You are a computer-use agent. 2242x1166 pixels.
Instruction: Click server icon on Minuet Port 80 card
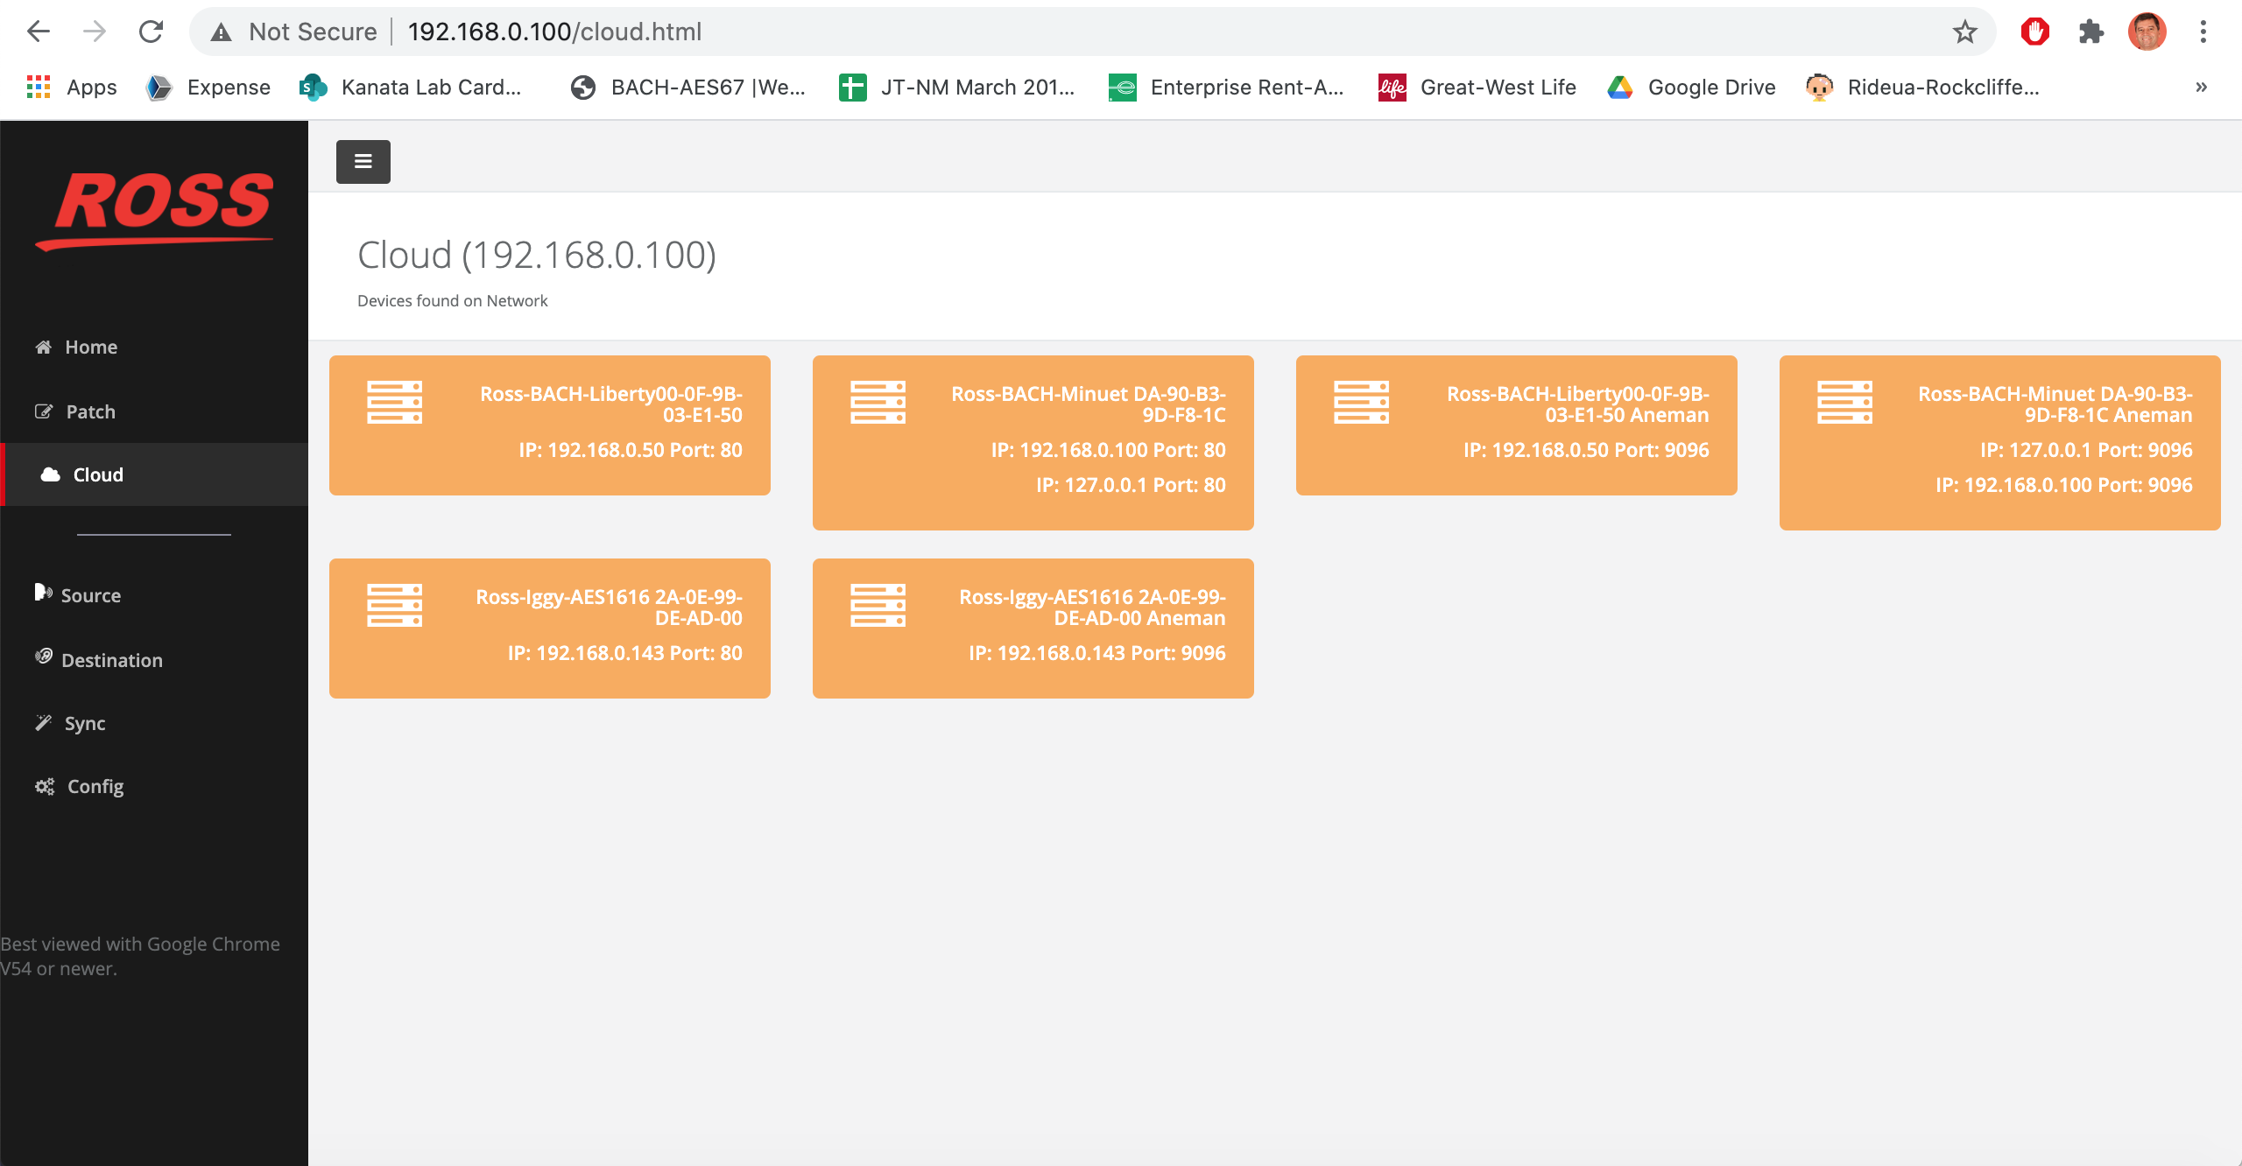tap(878, 403)
